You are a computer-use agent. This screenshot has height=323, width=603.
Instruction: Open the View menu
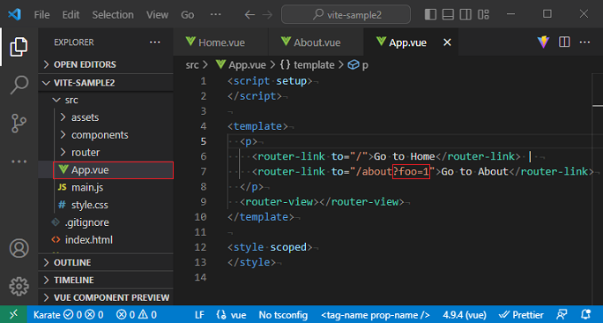click(157, 15)
